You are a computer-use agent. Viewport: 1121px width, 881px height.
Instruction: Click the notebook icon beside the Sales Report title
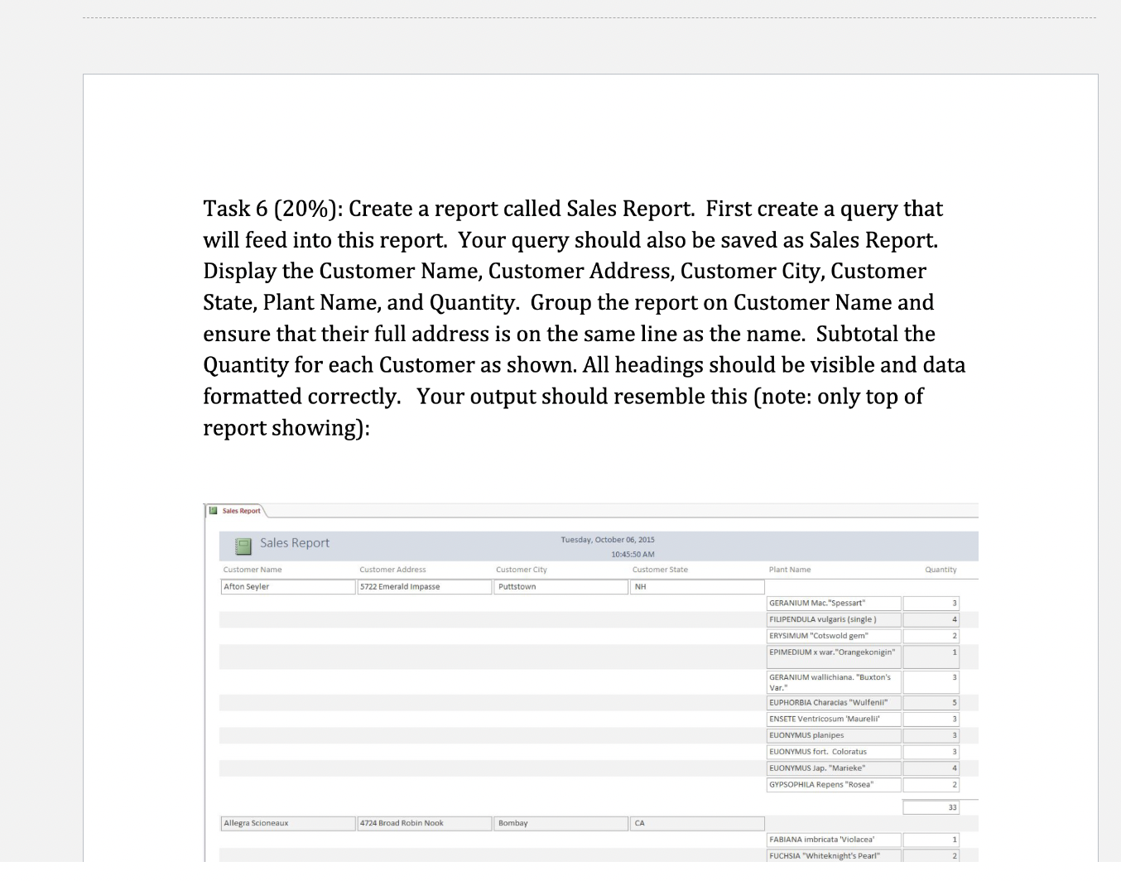243,546
